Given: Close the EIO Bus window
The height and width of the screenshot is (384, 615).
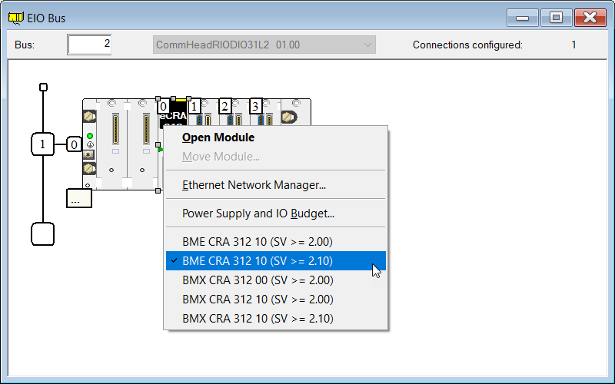Looking at the screenshot, I should [590, 18].
